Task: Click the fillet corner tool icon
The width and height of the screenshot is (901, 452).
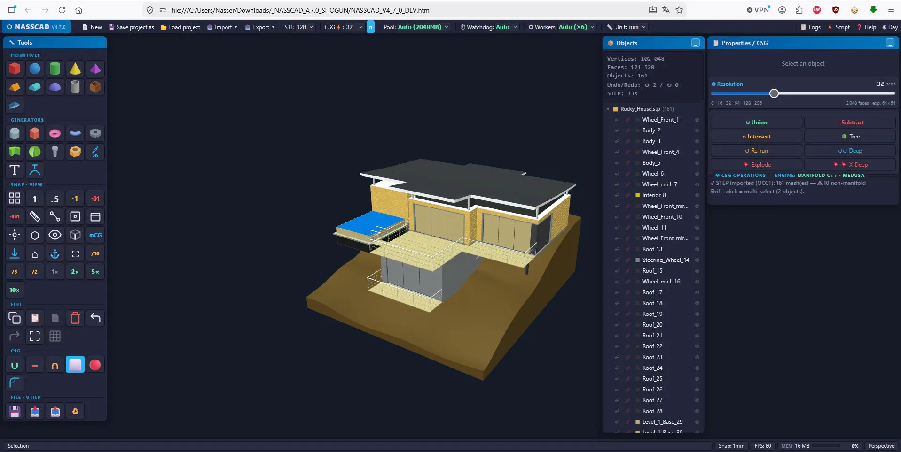Action: 15,383
